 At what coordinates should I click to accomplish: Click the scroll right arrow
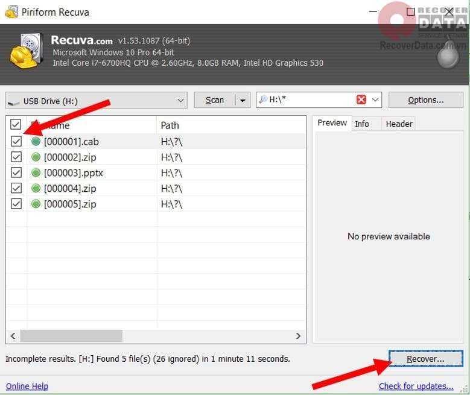[298, 336]
